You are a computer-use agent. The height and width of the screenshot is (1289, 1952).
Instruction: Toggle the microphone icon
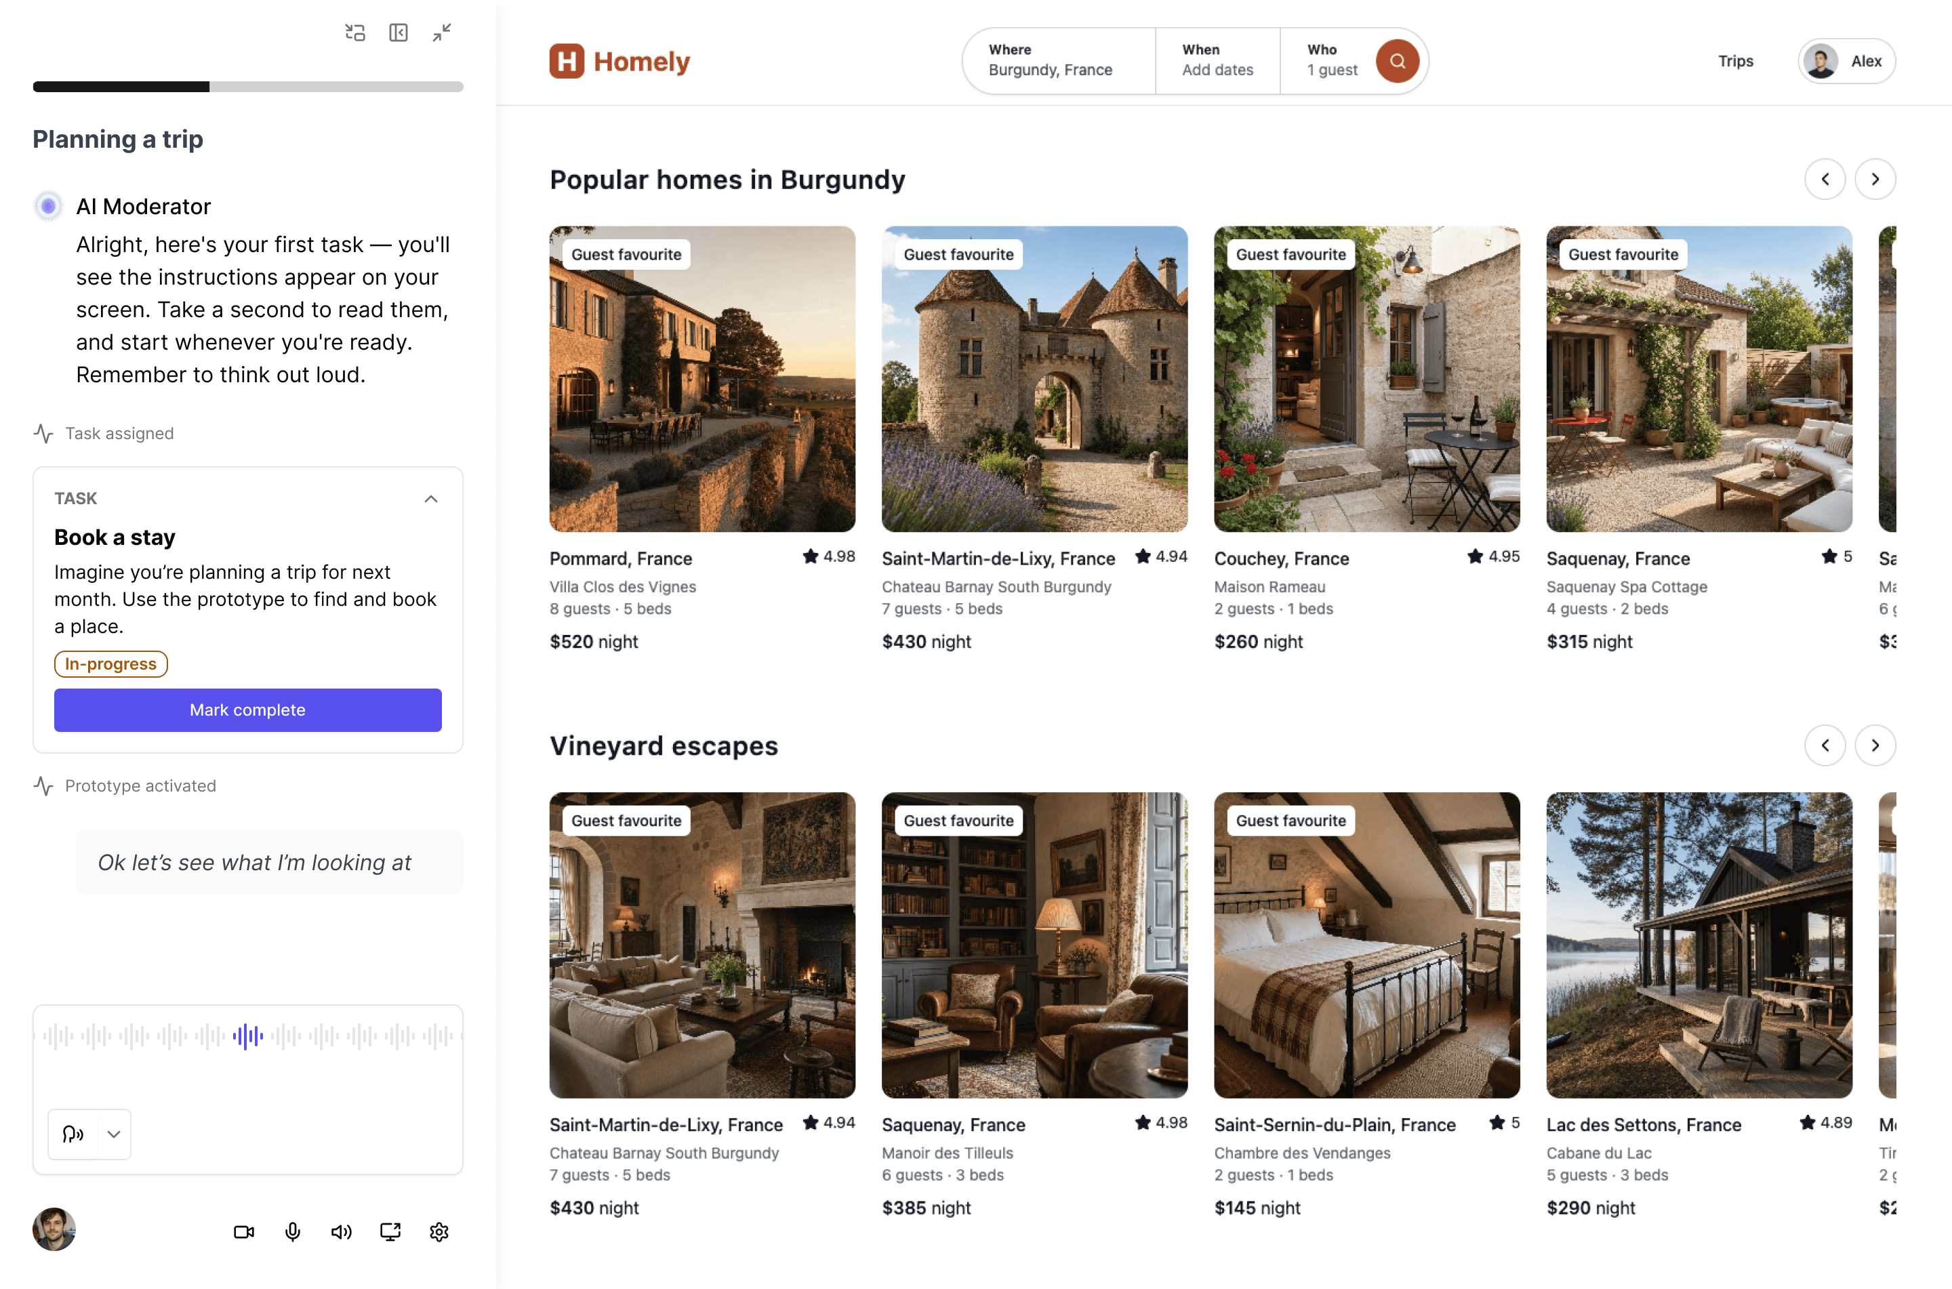pyautogui.click(x=293, y=1231)
